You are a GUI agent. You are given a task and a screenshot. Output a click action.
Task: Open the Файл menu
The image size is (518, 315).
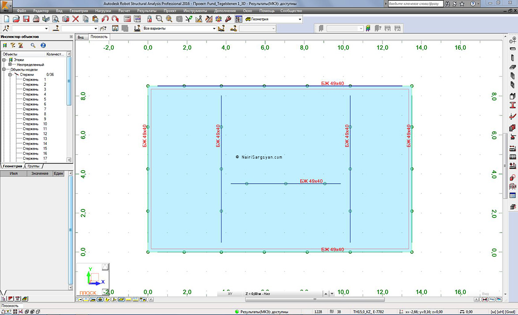click(x=22, y=11)
